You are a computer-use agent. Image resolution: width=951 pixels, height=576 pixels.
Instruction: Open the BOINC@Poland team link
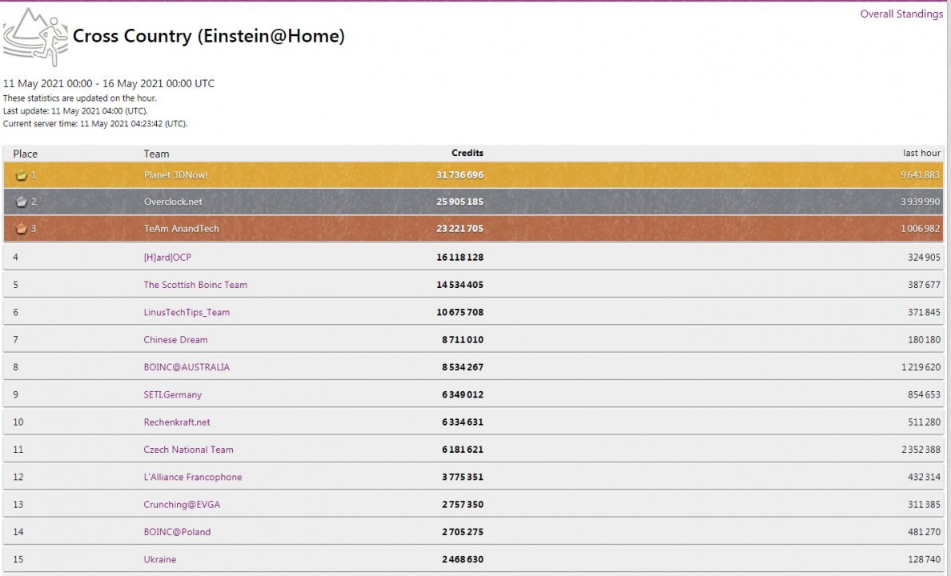177,532
